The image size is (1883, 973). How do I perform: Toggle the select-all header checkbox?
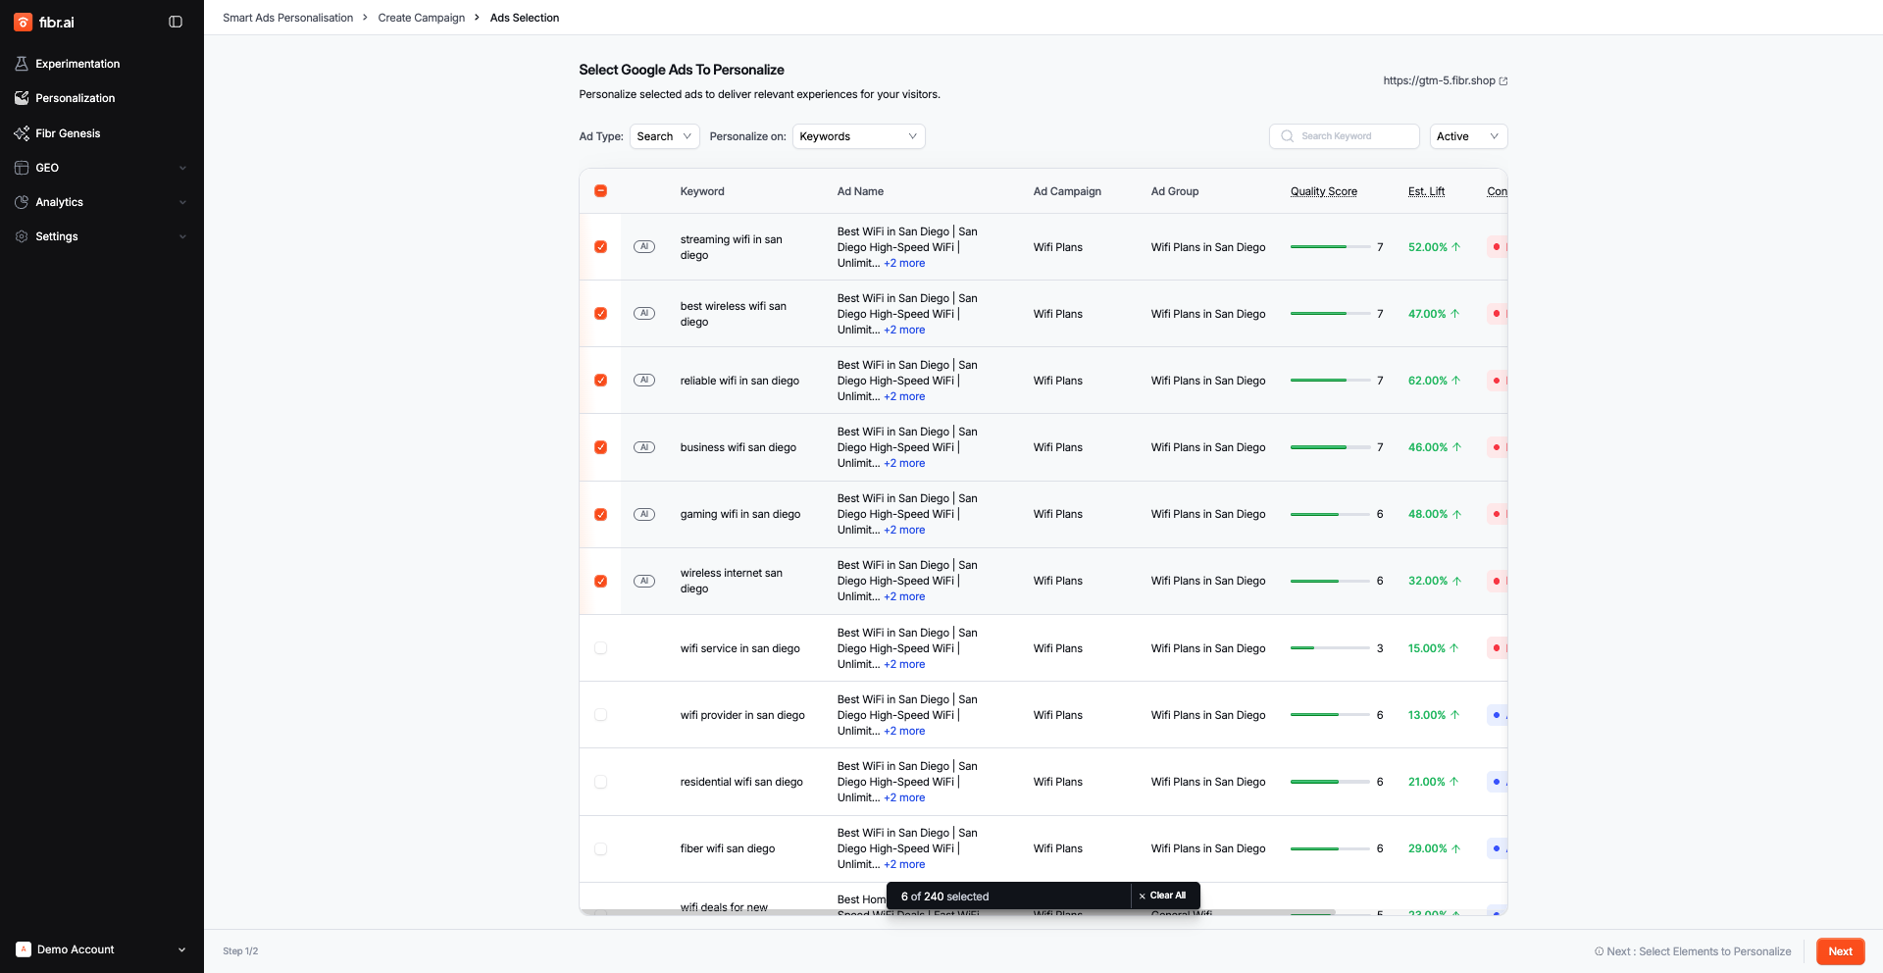(601, 191)
